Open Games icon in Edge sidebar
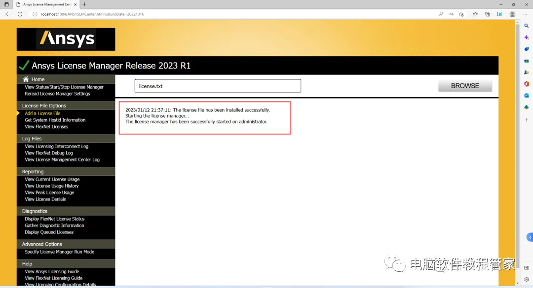 point(527,72)
